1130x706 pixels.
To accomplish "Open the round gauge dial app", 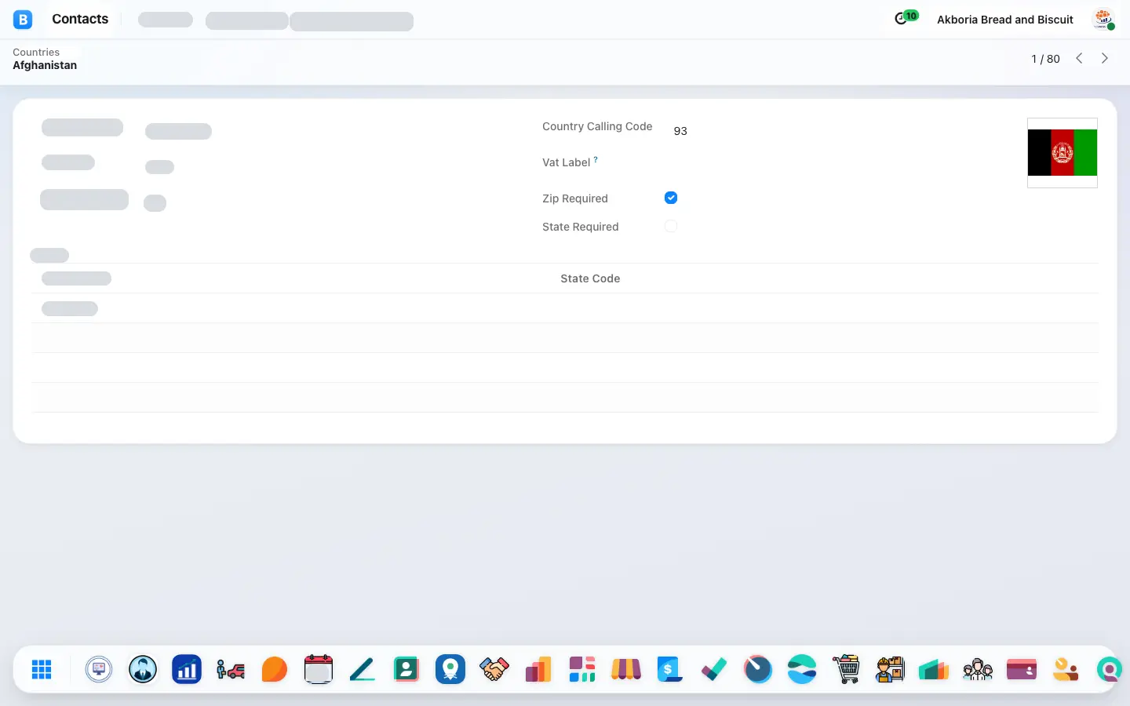I will point(758,669).
